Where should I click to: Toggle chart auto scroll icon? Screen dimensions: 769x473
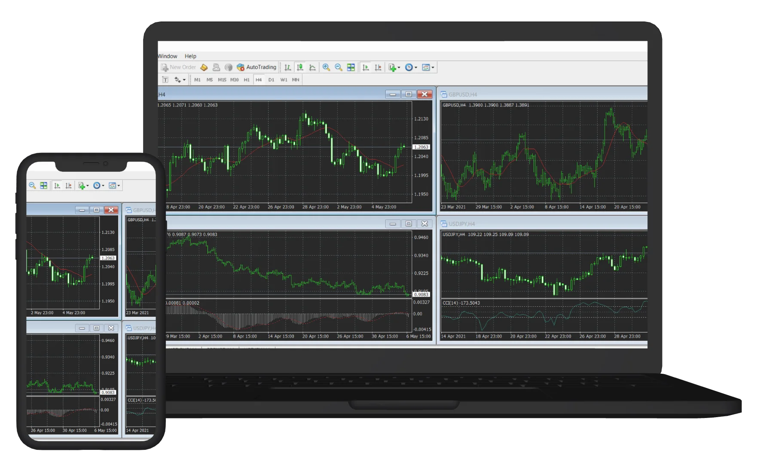click(x=366, y=67)
